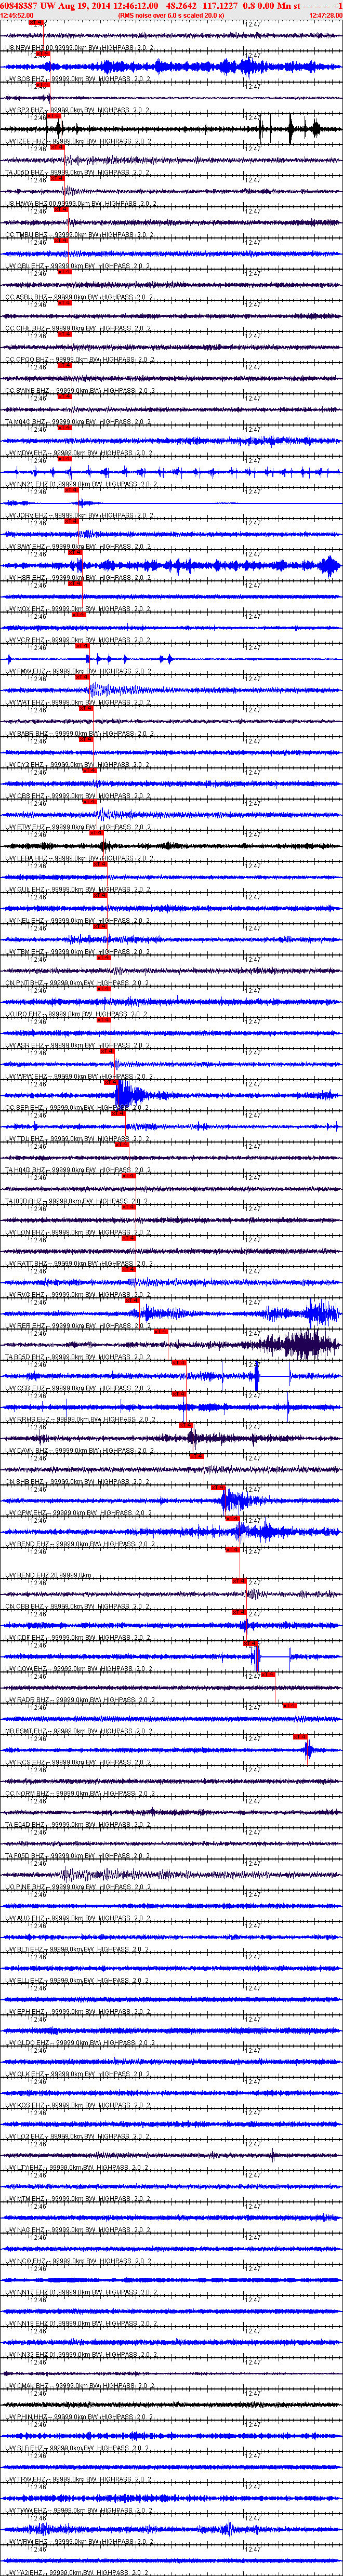Select the UW WAT EHZ trace label
This screenshot has width=343, height=2576.
78,703
